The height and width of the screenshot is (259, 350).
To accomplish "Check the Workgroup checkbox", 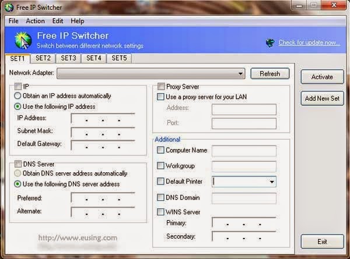I will 160,165.
